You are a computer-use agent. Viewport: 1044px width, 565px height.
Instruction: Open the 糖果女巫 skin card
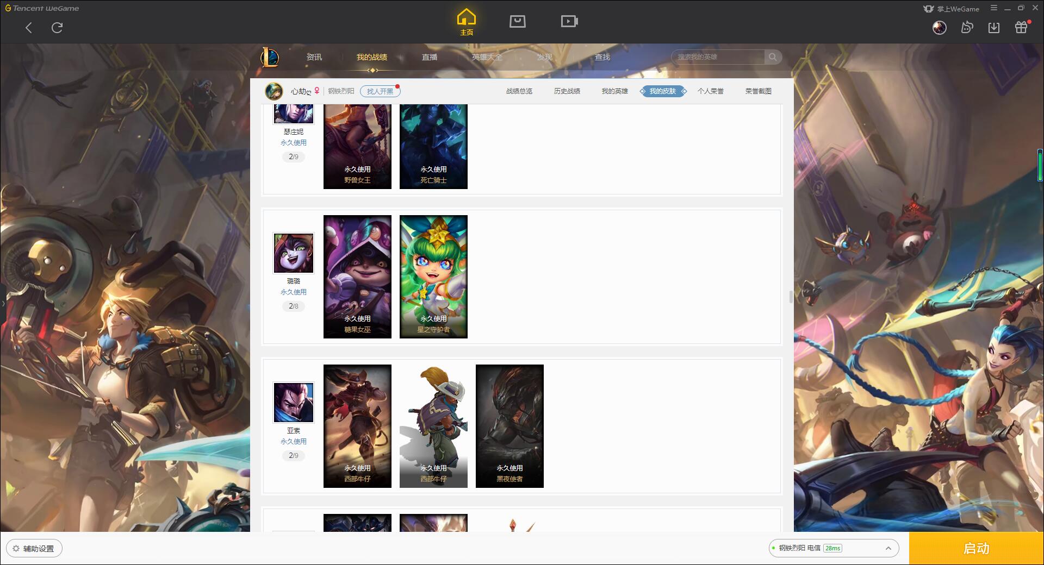click(x=357, y=277)
